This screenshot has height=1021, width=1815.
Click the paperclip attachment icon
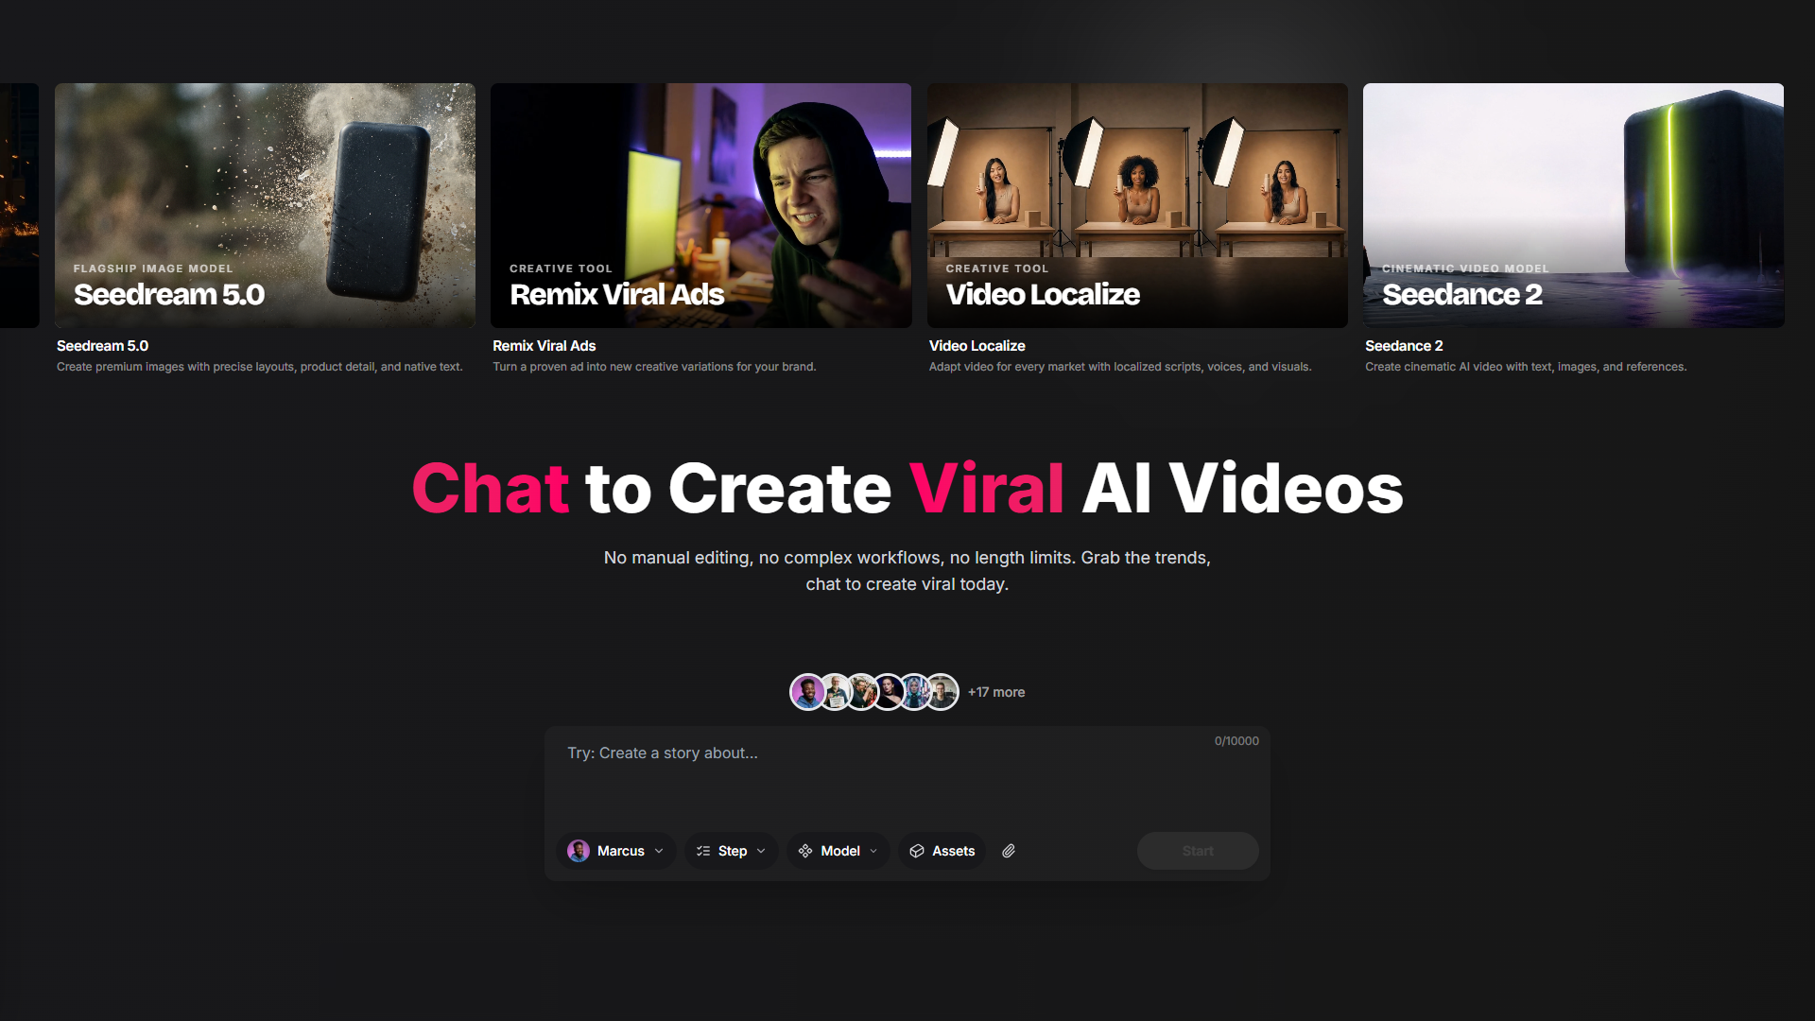[1009, 851]
